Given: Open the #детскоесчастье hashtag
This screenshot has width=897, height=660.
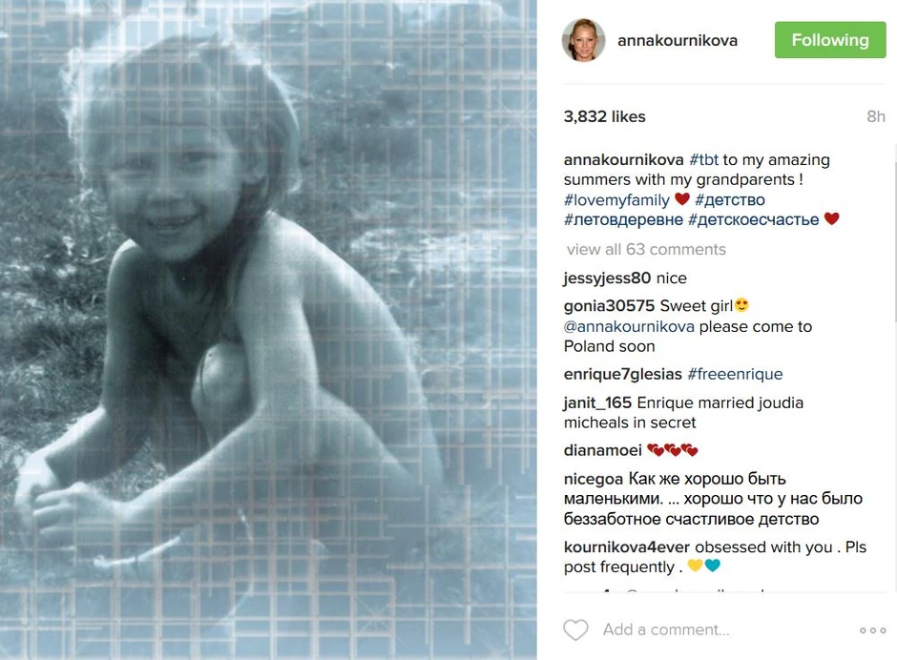Looking at the screenshot, I should (754, 219).
